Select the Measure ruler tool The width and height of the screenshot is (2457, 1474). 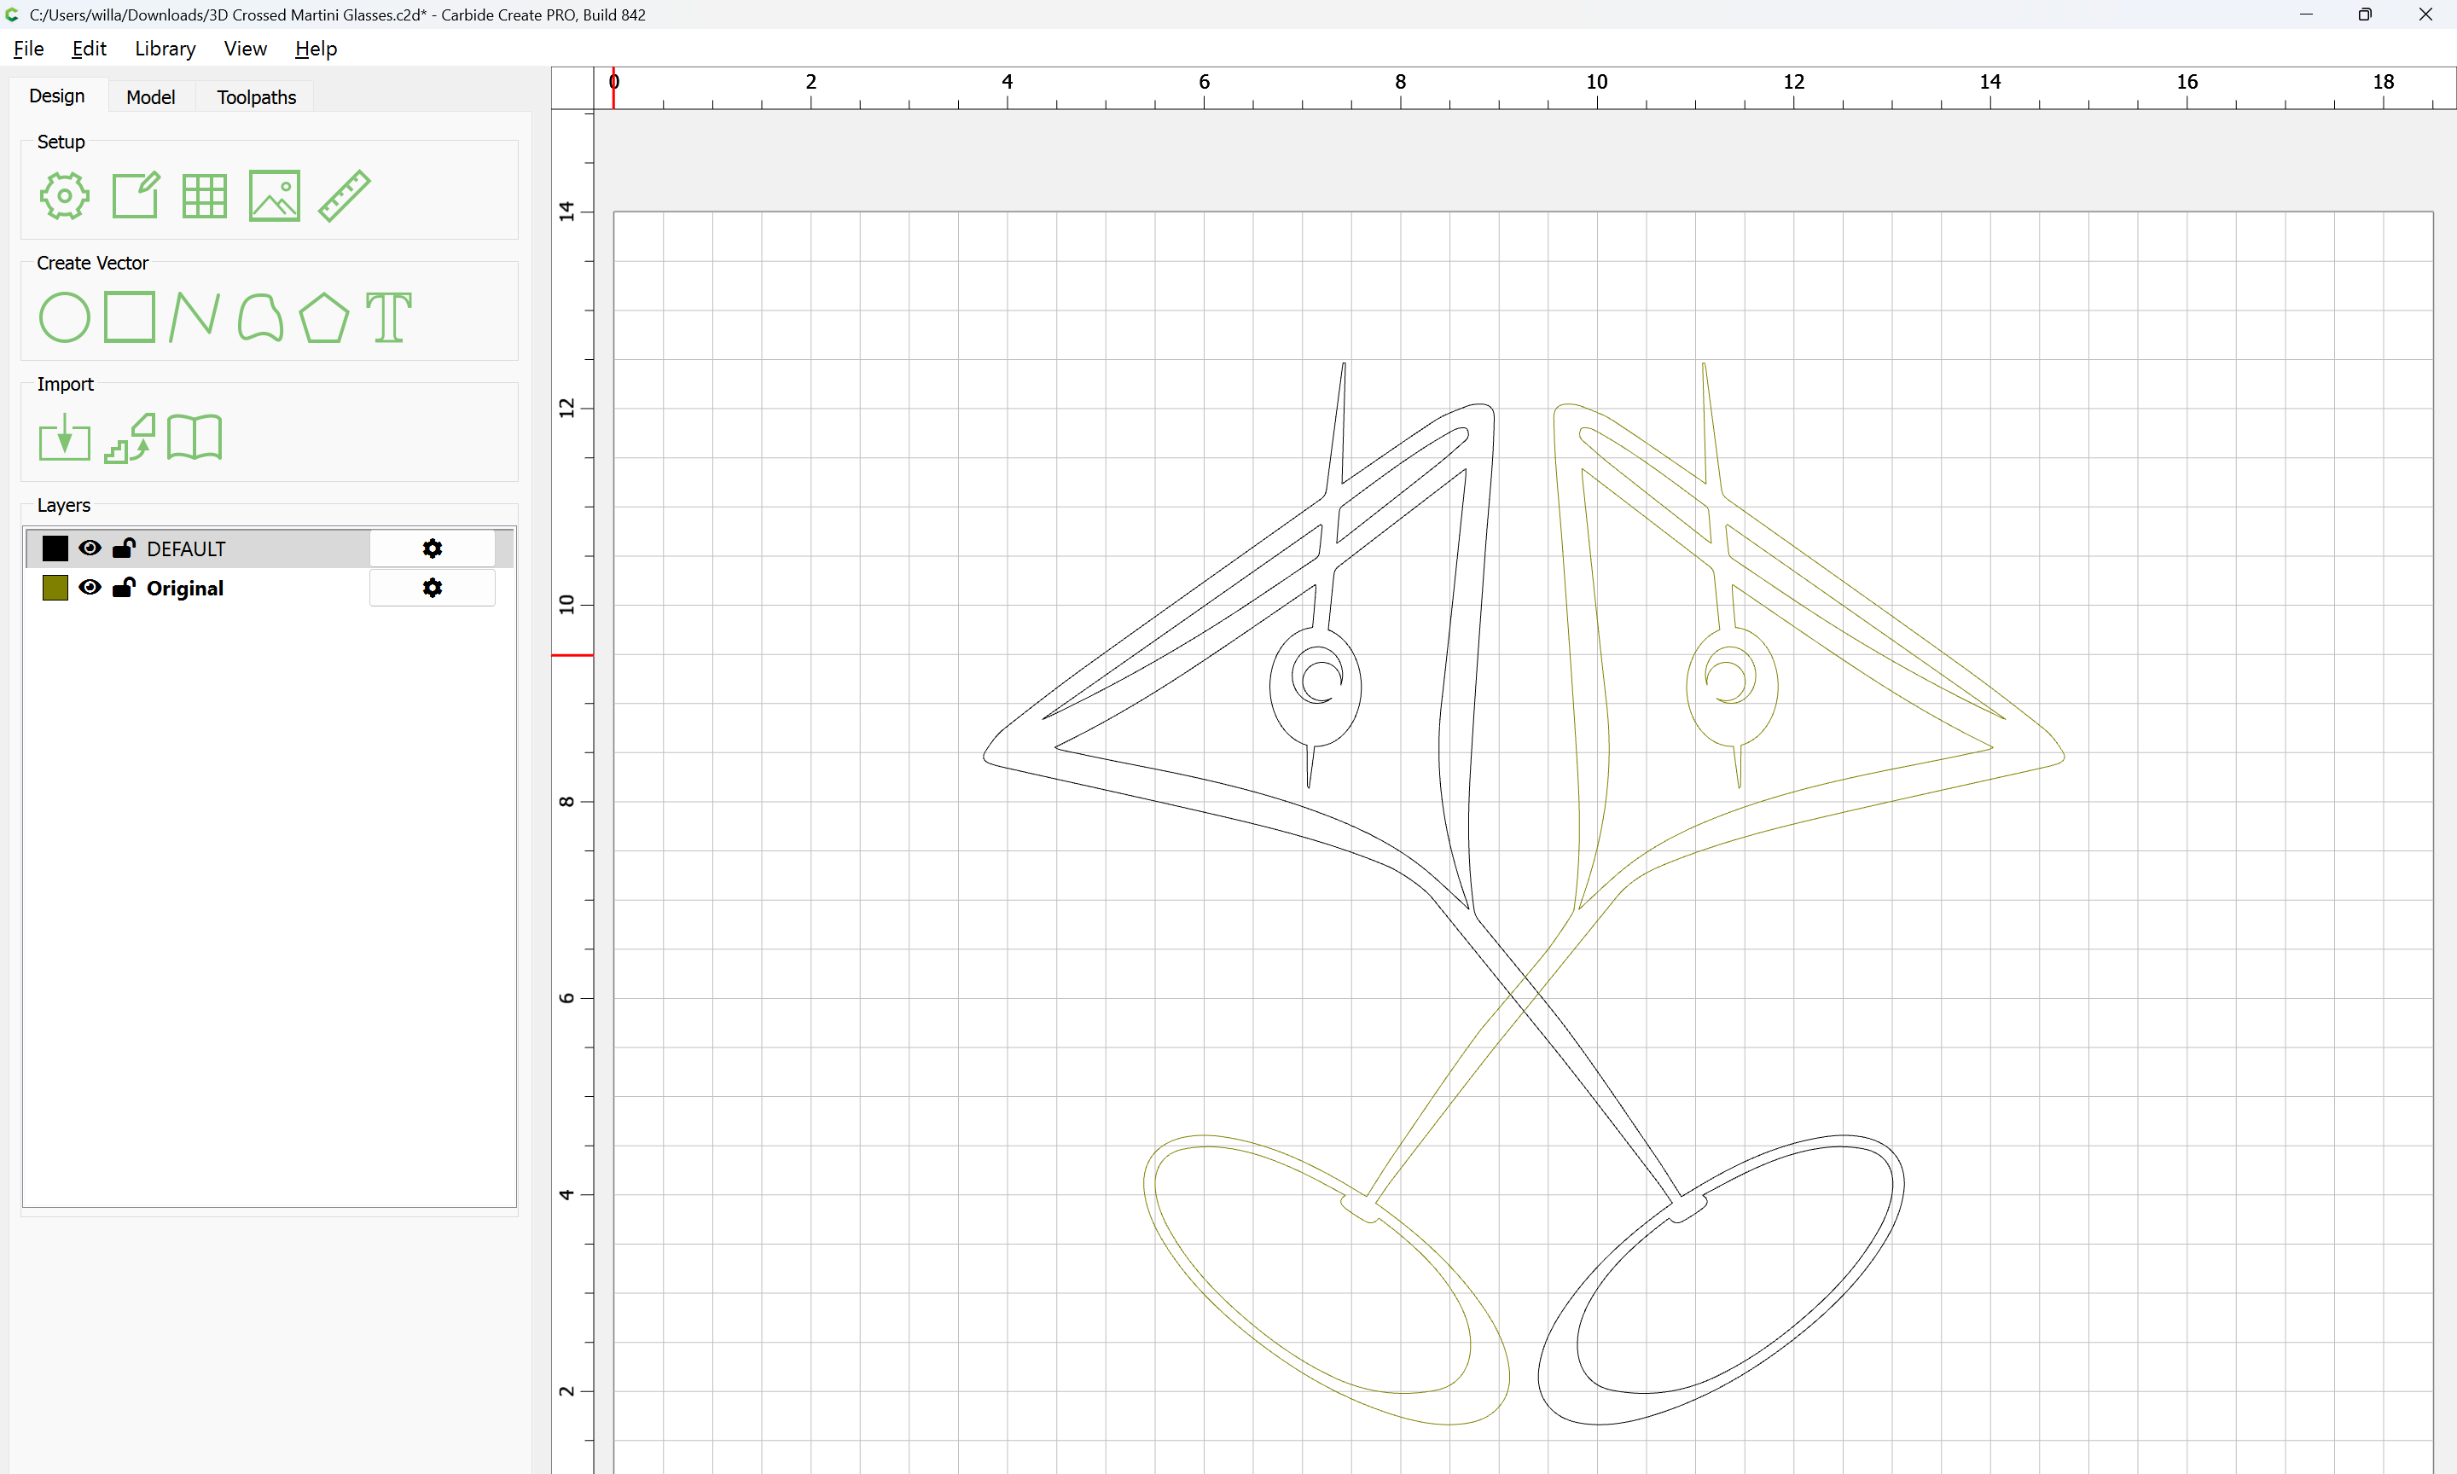coord(345,195)
